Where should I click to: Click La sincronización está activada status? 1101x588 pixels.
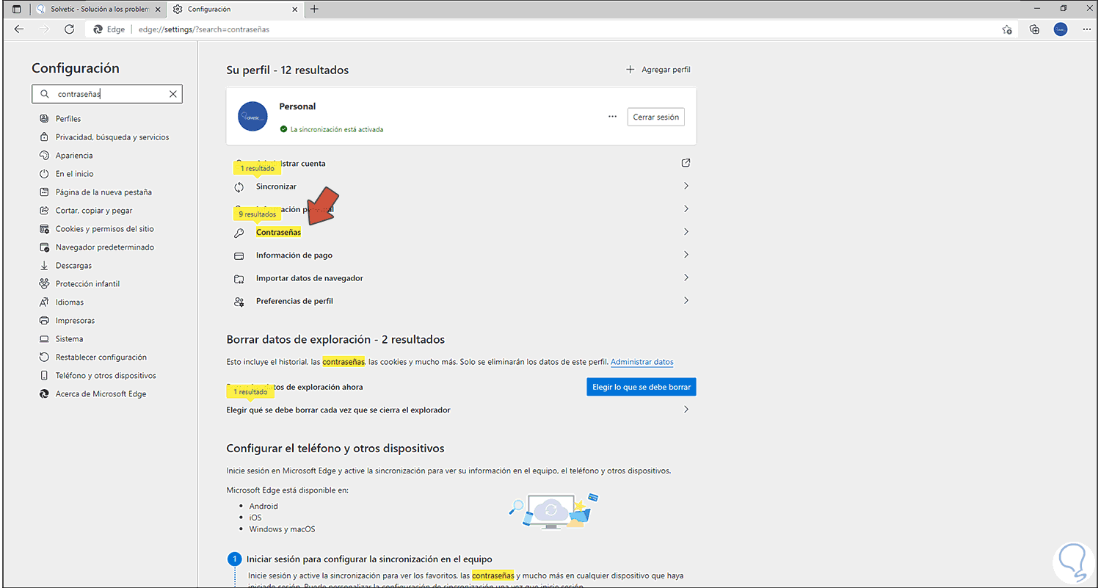(x=331, y=129)
